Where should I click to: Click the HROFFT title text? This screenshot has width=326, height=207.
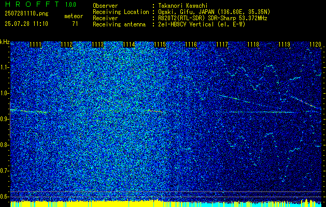coord(32,4)
